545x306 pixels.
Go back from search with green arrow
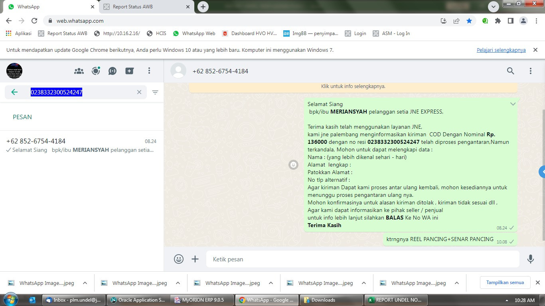tap(14, 92)
